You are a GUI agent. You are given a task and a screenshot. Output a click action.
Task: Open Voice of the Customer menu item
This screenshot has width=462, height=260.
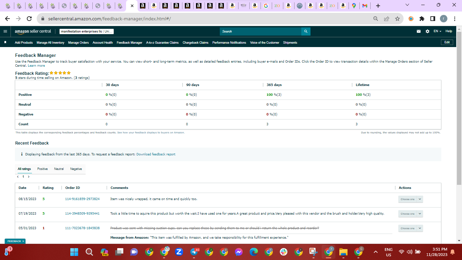point(265,43)
